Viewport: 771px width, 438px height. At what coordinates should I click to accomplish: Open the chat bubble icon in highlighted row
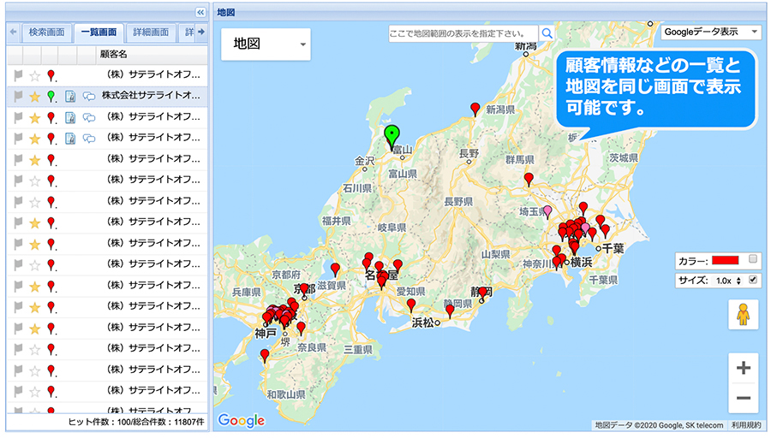pos(88,96)
